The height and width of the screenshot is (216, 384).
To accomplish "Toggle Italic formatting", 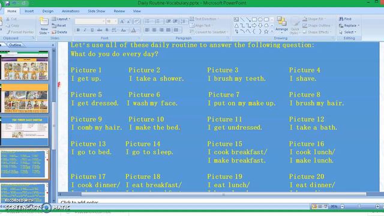I will pyautogui.click(x=85, y=30).
